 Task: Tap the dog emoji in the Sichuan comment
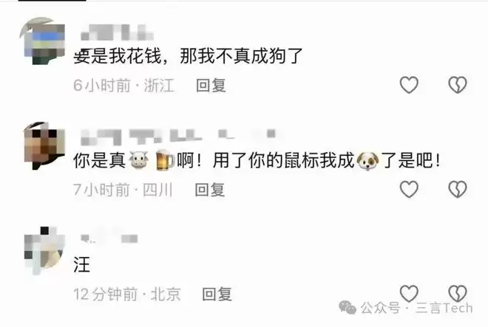(x=367, y=161)
